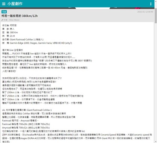Click the post timestamp 2016-01-12
Viewport: 157px width, 143px height.
click(x=145, y=12)
